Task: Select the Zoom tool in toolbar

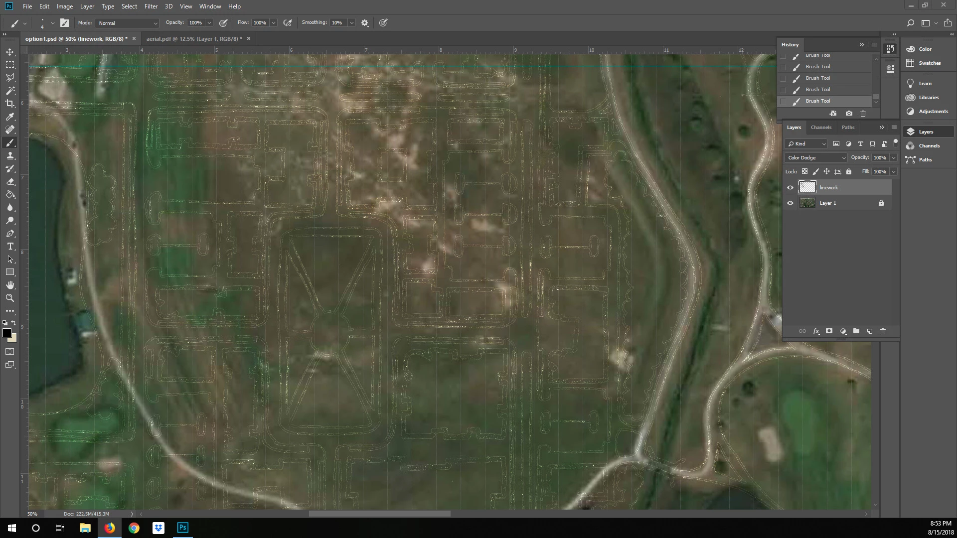Action: 10,298
